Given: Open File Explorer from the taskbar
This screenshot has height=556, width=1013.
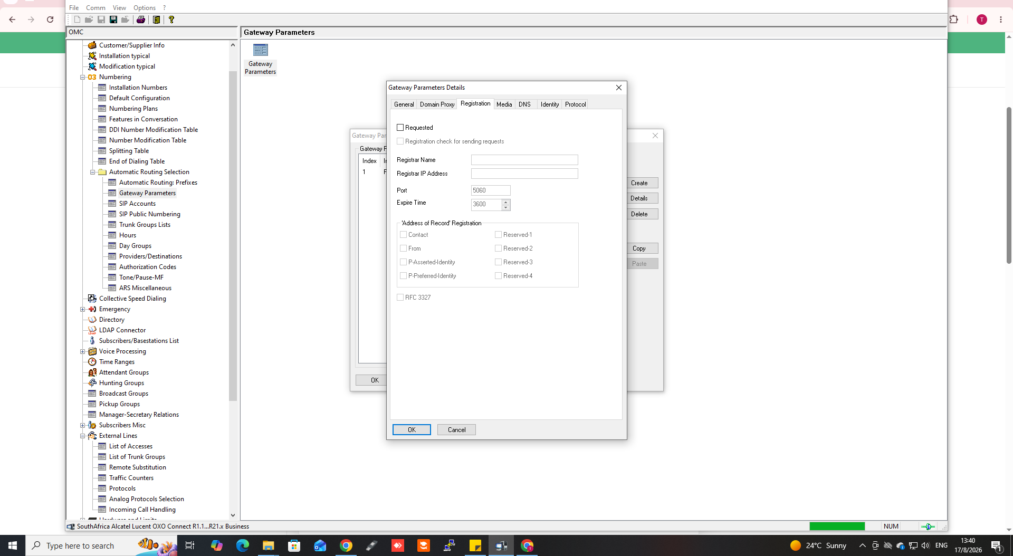Looking at the screenshot, I should click(x=269, y=545).
